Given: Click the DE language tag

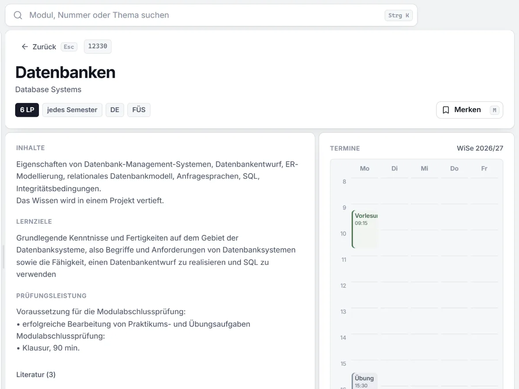Looking at the screenshot, I should [x=115, y=110].
